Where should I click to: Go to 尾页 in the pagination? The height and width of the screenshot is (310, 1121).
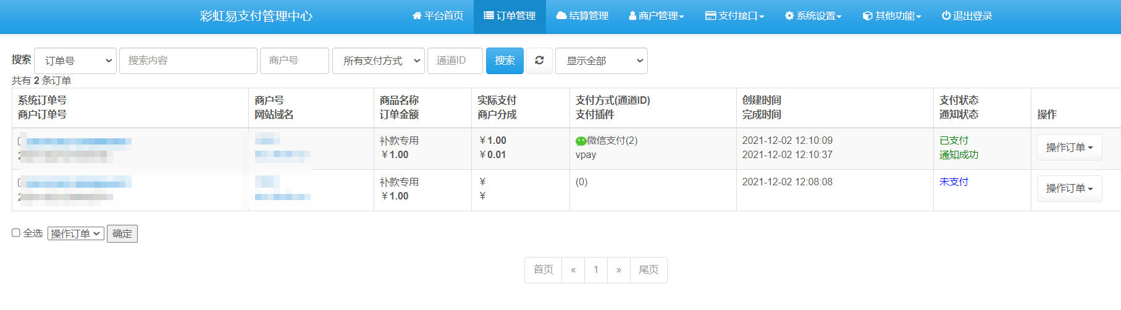tap(648, 270)
